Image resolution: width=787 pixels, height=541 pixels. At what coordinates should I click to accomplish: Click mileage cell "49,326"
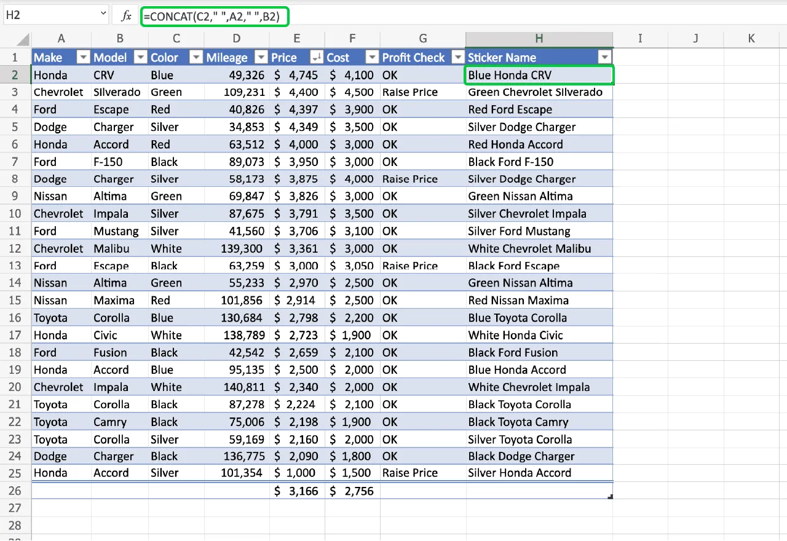tap(237, 75)
